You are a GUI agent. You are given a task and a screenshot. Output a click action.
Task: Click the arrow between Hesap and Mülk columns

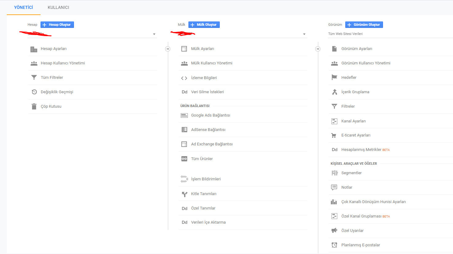pyautogui.click(x=168, y=49)
